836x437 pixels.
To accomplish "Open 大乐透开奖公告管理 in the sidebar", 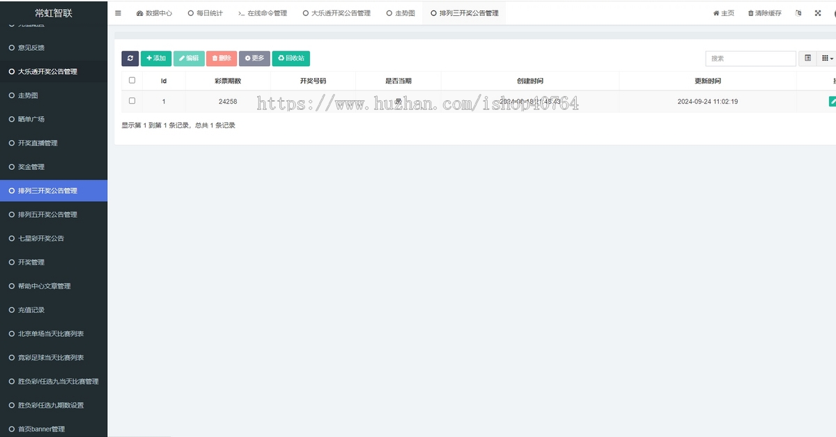I will tap(54, 71).
